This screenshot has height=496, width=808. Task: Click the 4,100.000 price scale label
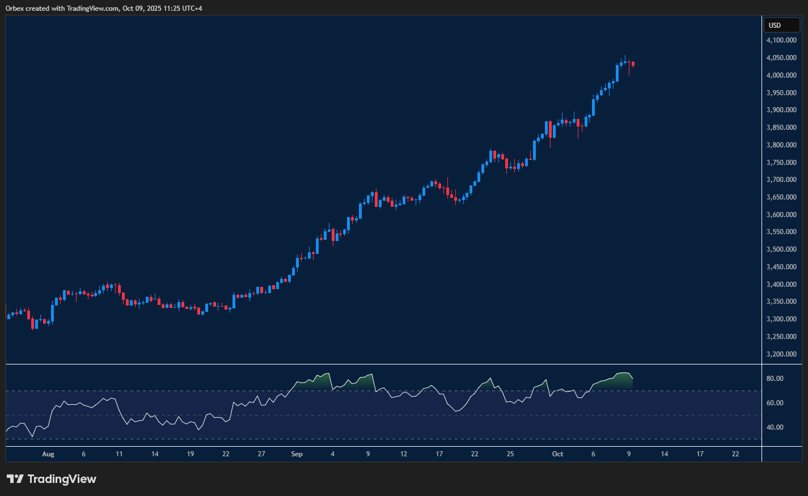pos(781,40)
